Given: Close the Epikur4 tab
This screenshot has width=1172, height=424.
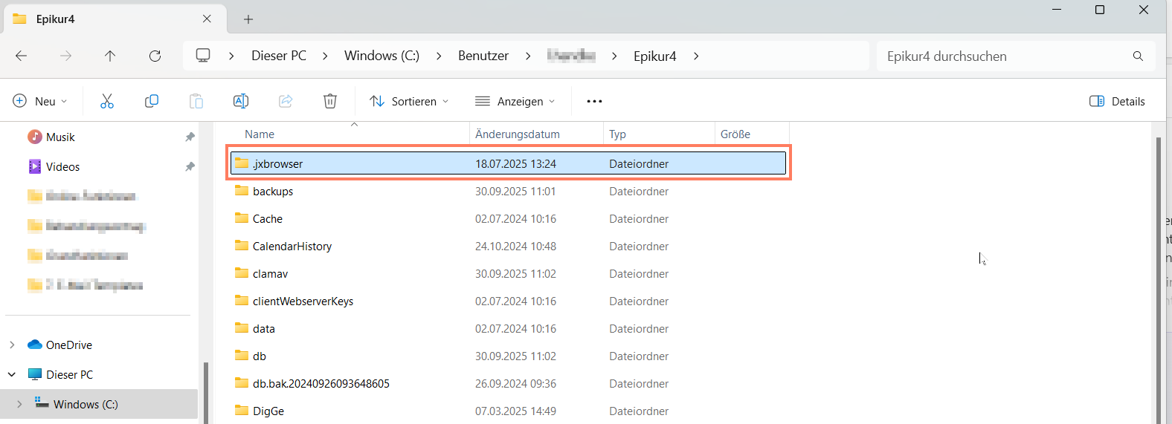Looking at the screenshot, I should [207, 19].
